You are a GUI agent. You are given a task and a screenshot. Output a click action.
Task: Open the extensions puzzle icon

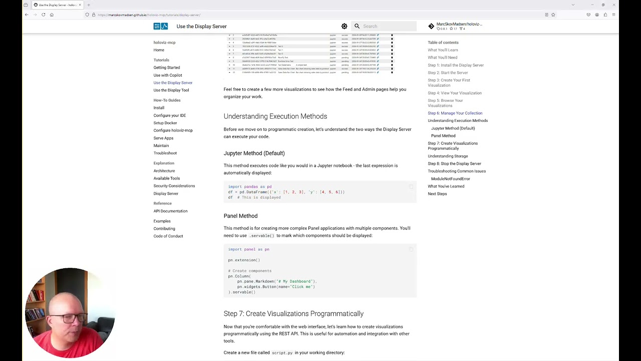click(x=605, y=15)
